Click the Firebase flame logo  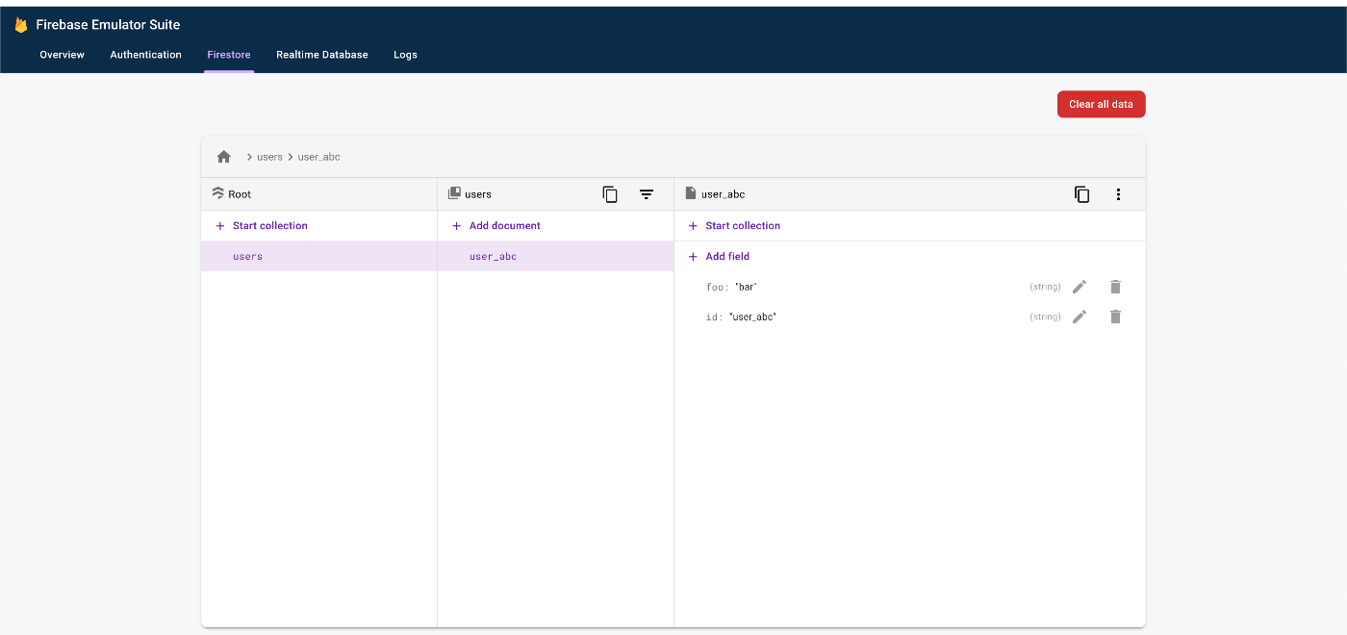[21, 25]
